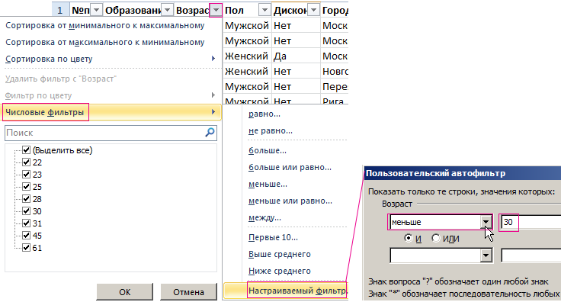Select the больше или равно... option
This screenshot has width=561, height=302.
pos(290,167)
